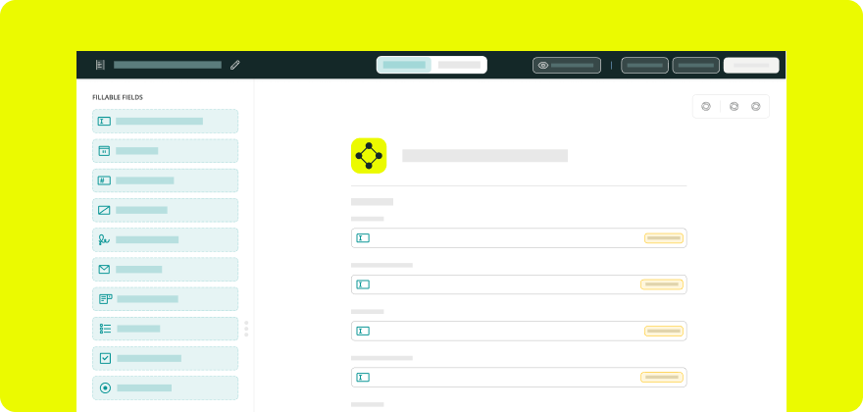Image resolution: width=863 pixels, height=412 pixels.
Task: Click the eye preview button in the top bar
Action: click(x=567, y=65)
